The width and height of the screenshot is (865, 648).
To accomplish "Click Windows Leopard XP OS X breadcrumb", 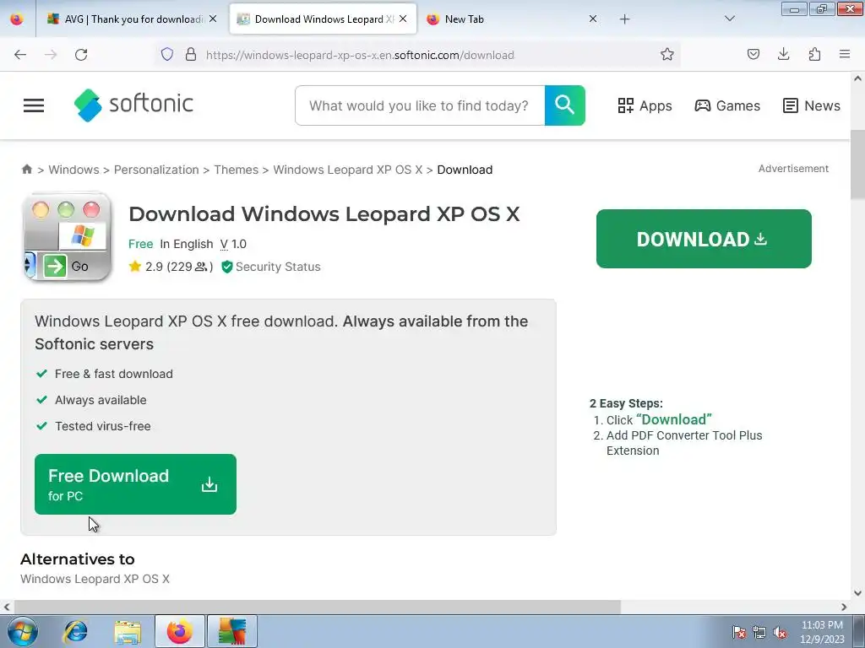I will [347, 170].
